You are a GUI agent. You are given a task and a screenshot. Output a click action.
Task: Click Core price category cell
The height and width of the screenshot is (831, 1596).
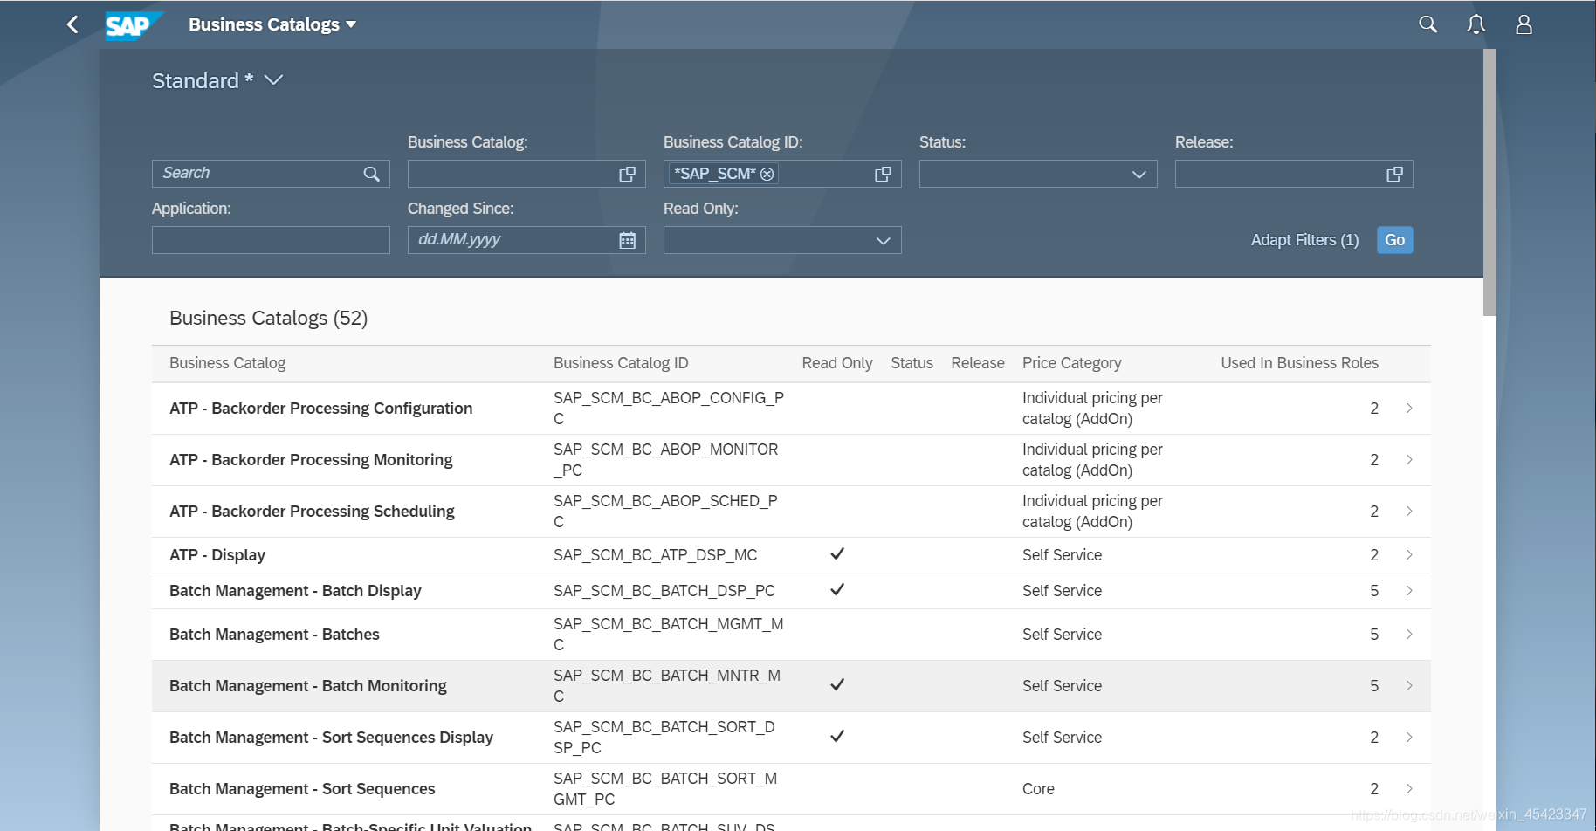click(1038, 789)
